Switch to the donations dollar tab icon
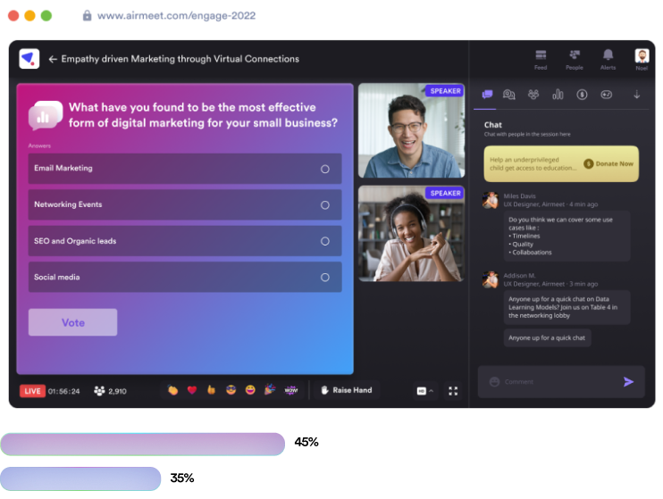 (582, 95)
